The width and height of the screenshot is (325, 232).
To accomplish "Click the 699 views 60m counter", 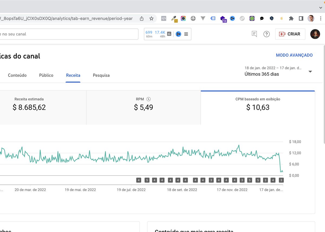I will tap(149, 34).
